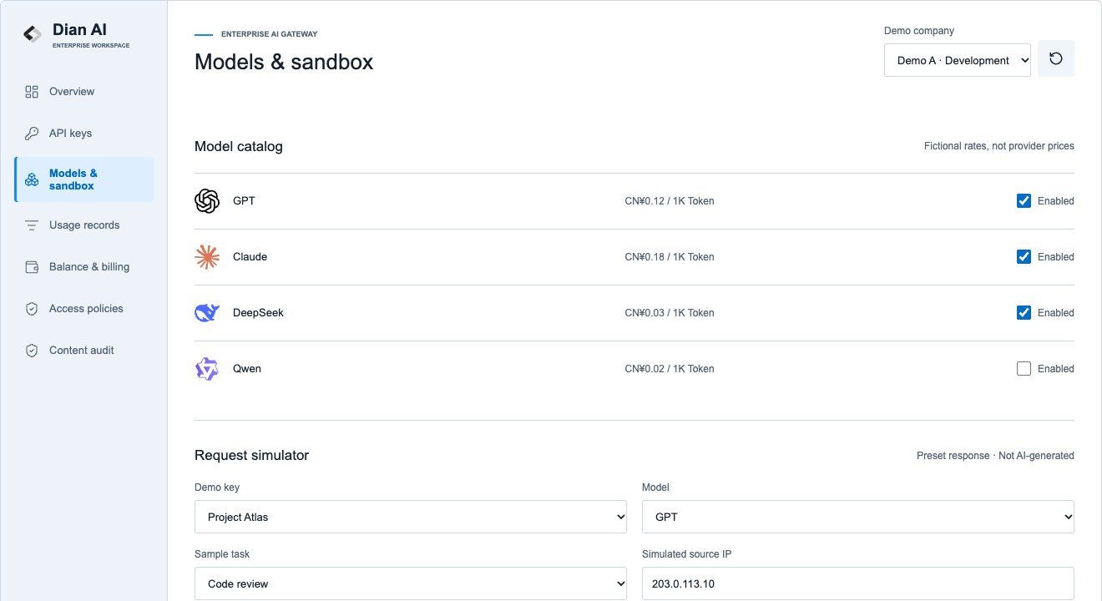1102x601 pixels.
Task: Go to Overview in the sidebar
Action: click(x=83, y=92)
